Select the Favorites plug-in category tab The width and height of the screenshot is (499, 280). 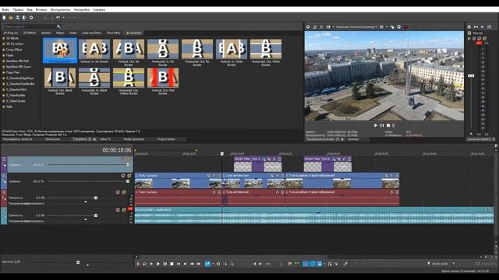point(133,33)
